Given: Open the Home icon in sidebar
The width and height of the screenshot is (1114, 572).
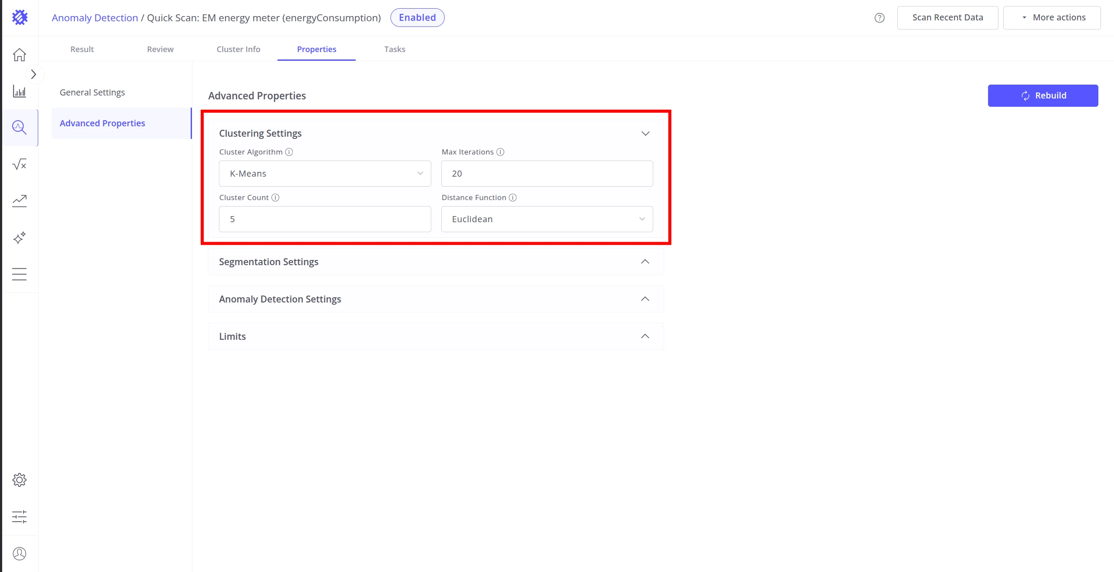Looking at the screenshot, I should click(x=19, y=55).
